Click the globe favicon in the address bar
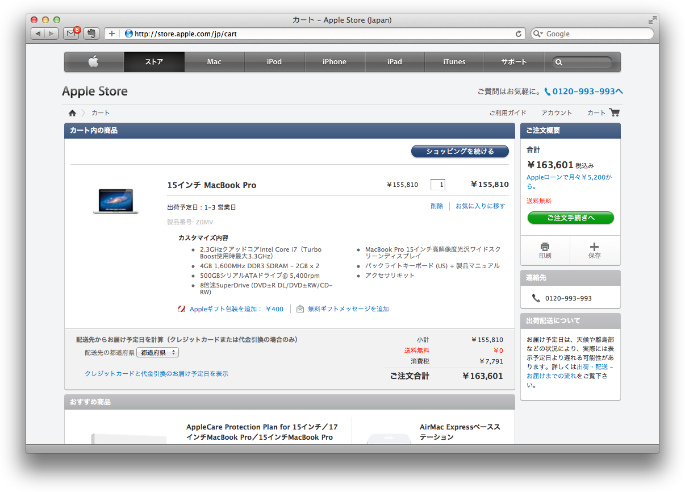 click(x=128, y=34)
